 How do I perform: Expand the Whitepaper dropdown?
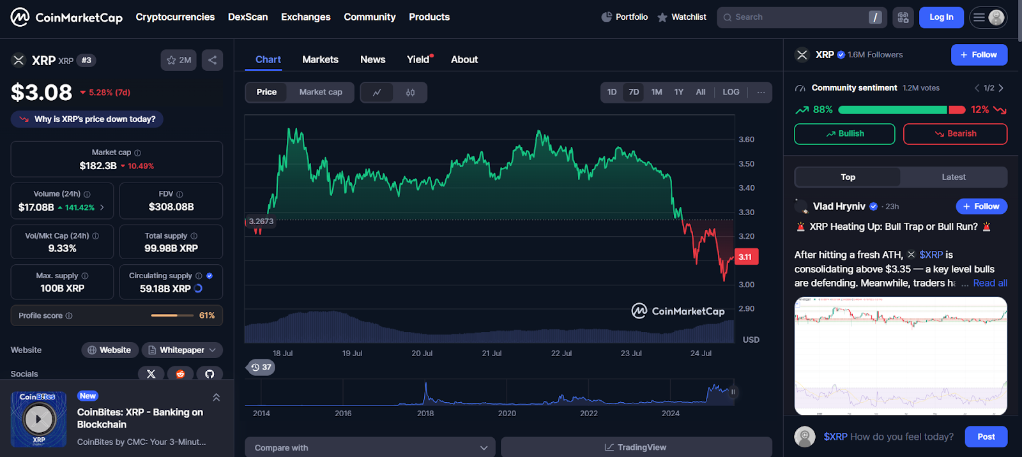tap(182, 350)
